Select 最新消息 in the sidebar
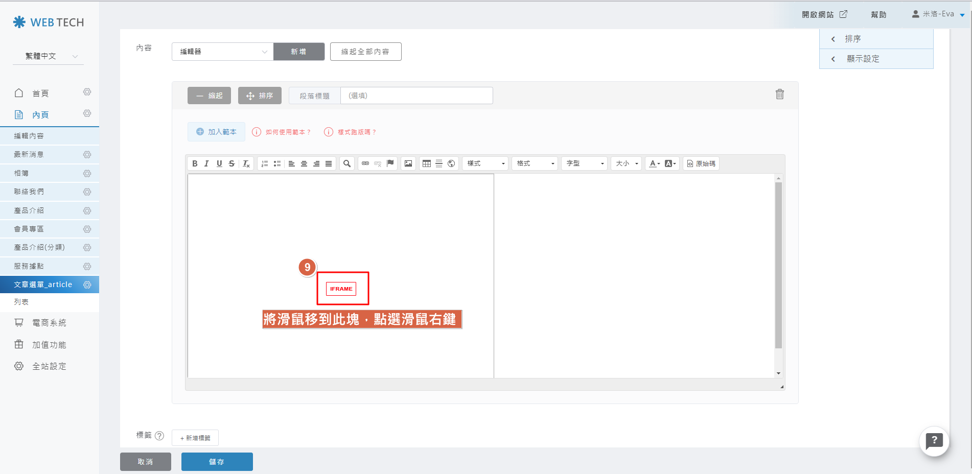Viewport: 972px width, 474px height. click(x=29, y=154)
